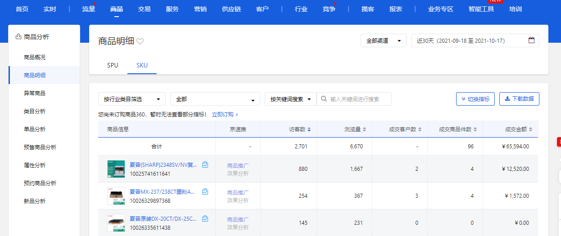561x236 pixels.
Task: Open 业务专区 in top navigation
Action: (441, 9)
